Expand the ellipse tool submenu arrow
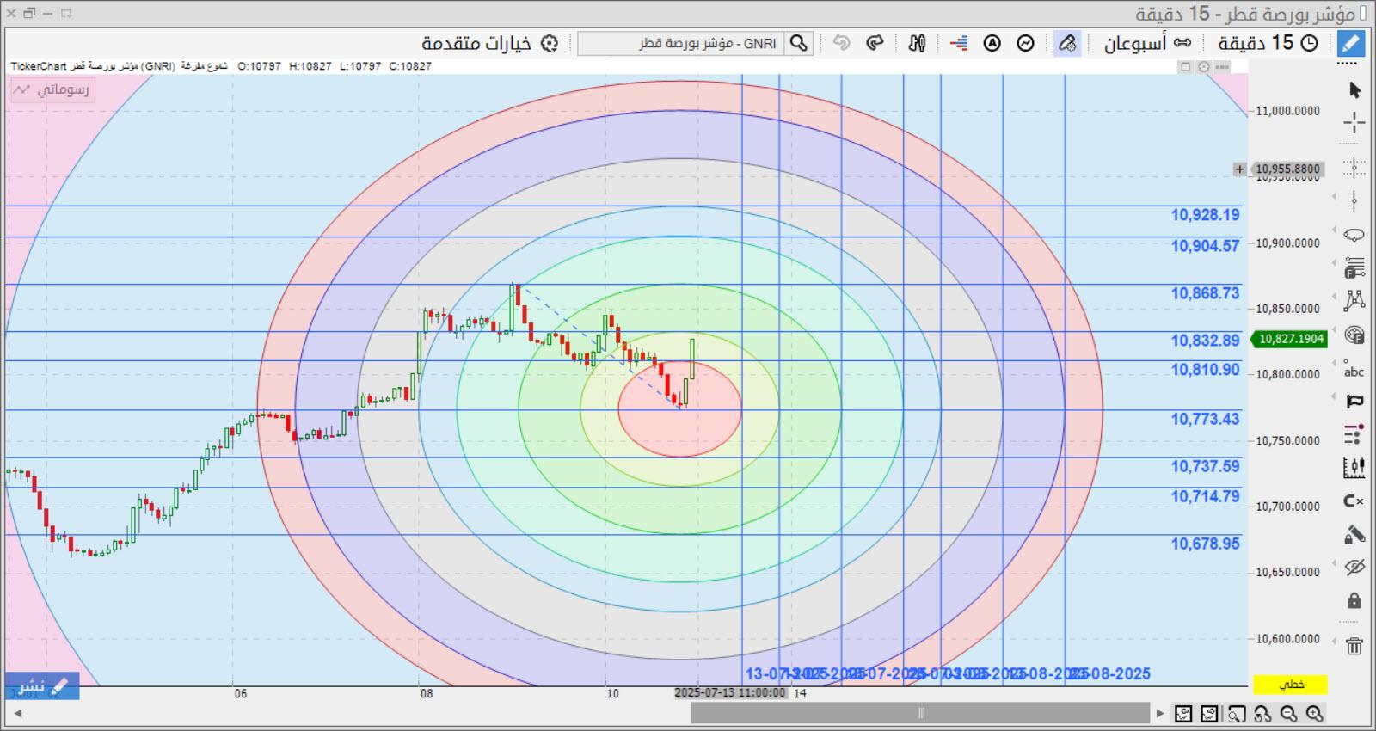This screenshot has width=1376, height=731. pos(1335,231)
